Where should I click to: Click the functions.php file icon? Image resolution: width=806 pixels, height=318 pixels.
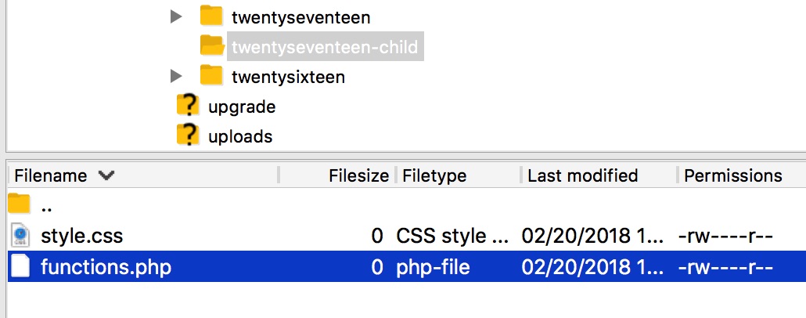pyautogui.click(x=20, y=267)
